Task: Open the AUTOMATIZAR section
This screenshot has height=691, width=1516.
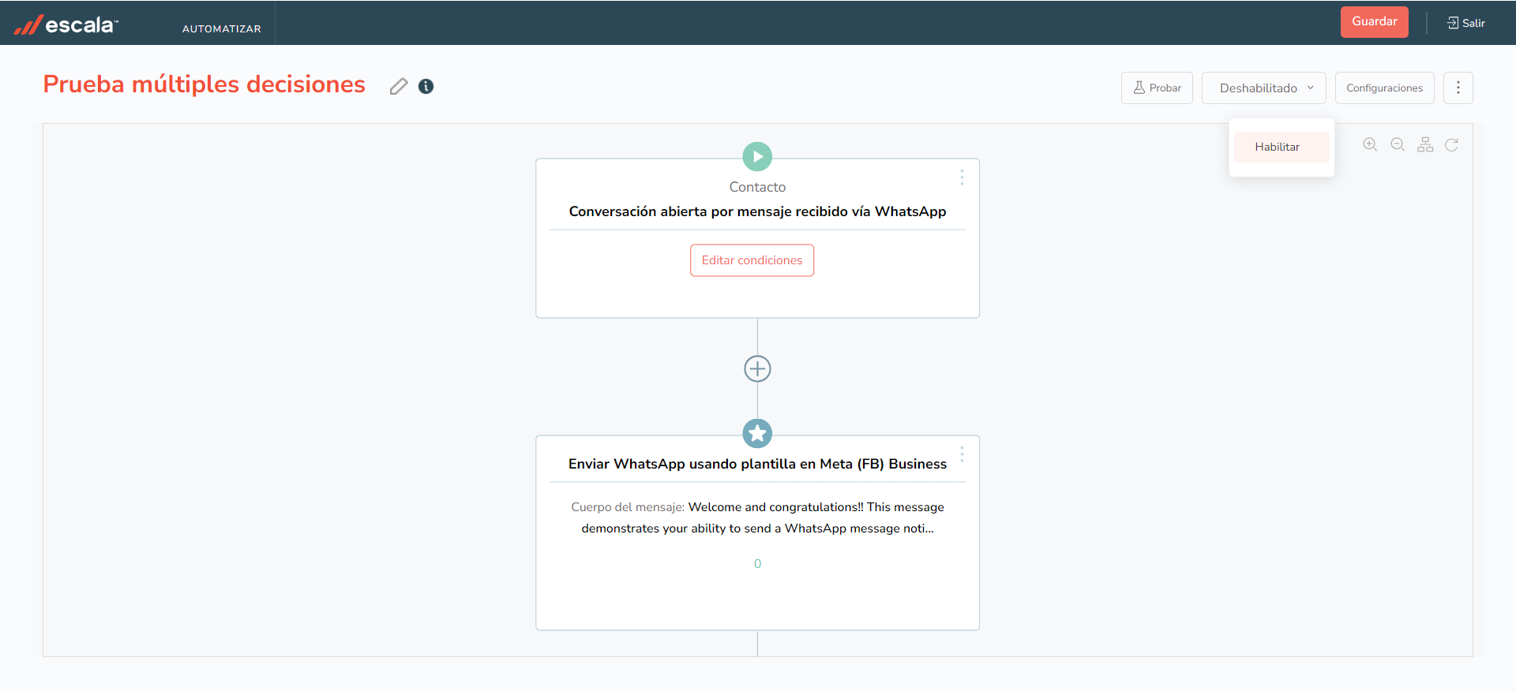Action: click(x=221, y=28)
